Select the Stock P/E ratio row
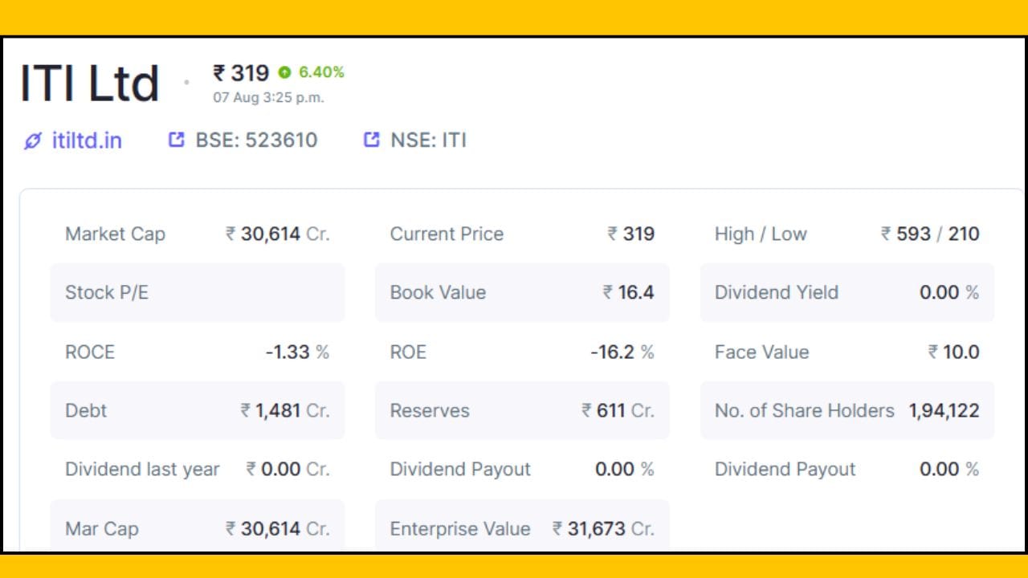The width and height of the screenshot is (1028, 578). 198,292
